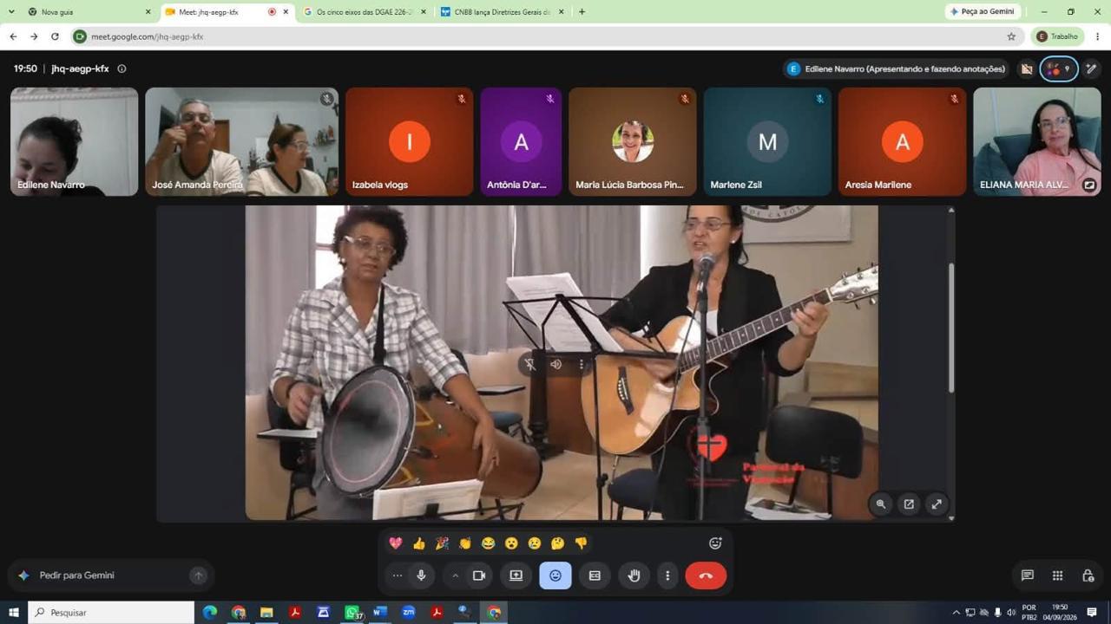Expand the audio settings chevron beside camera
Screen dimensions: 1111x624
pos(455,575)
